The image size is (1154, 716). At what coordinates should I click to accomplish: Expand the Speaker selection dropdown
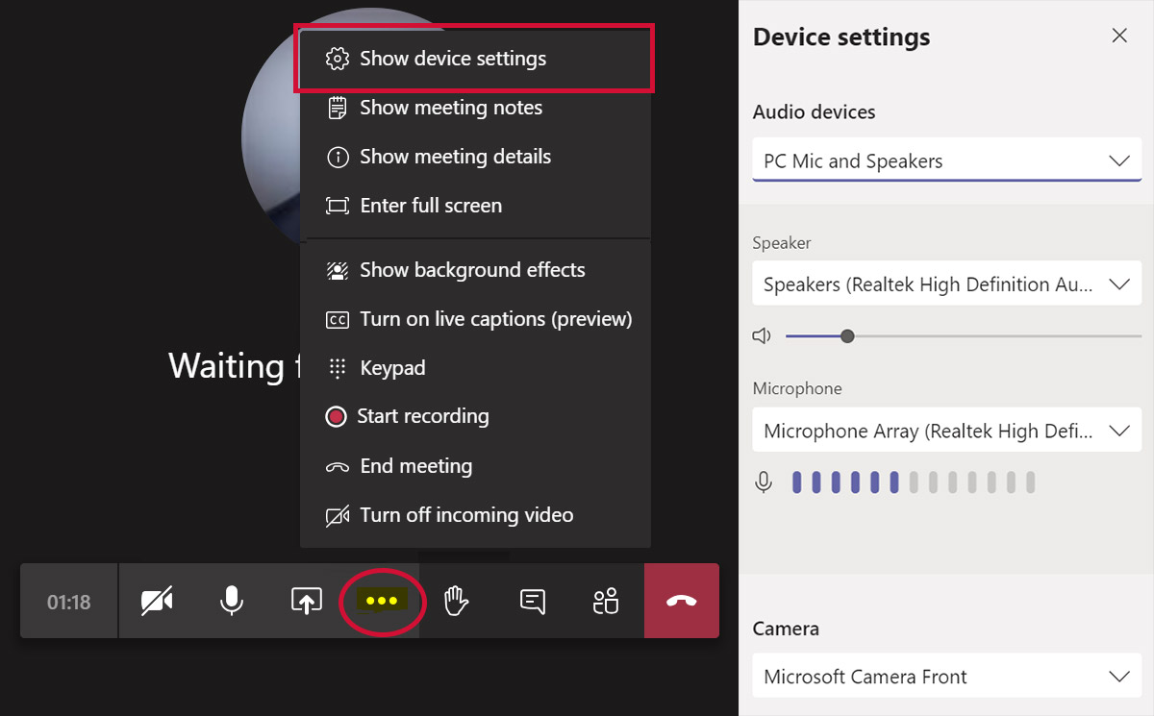946,283
